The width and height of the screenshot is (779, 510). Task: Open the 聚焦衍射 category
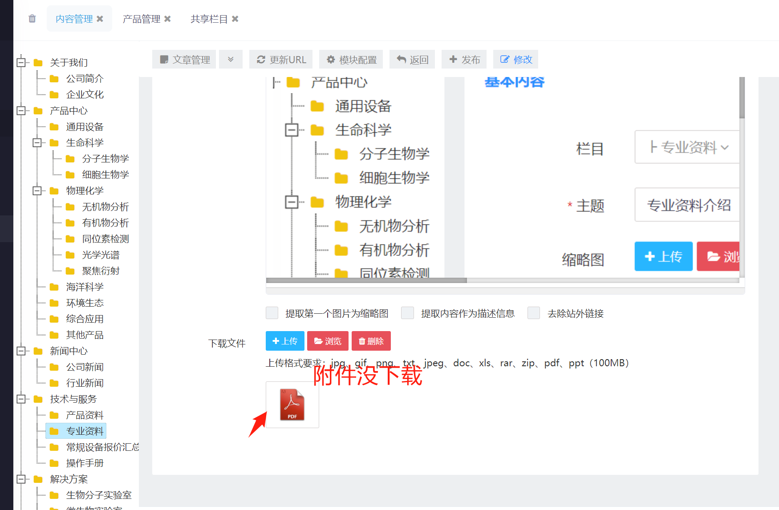coord(101,271)
